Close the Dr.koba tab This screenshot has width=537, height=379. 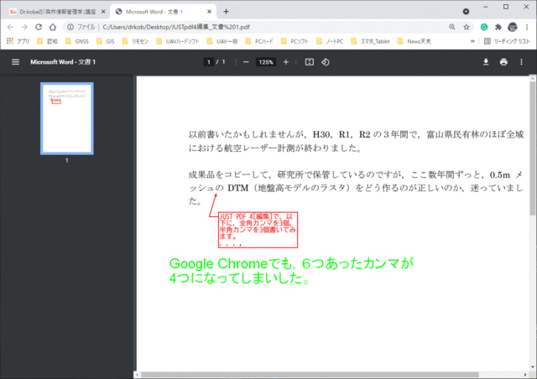point(103,12)
